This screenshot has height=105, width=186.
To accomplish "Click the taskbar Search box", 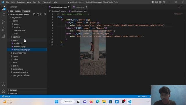I will (x=68, y=102).
